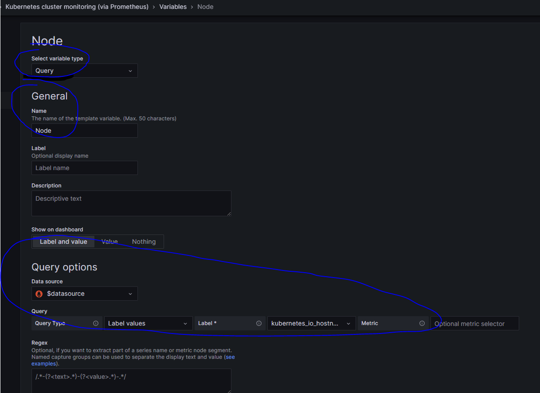Set Show on dashboard to 'Nothing'
Viewport: 540px width, 393px height.
pyautogui.click(x=144, y=242)
